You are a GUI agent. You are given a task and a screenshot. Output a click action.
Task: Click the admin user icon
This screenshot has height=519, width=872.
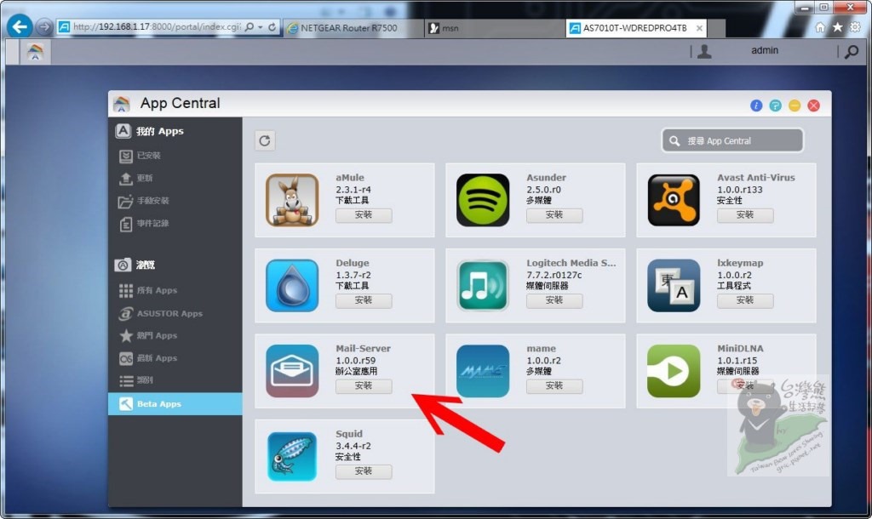[x=704, y=51]
